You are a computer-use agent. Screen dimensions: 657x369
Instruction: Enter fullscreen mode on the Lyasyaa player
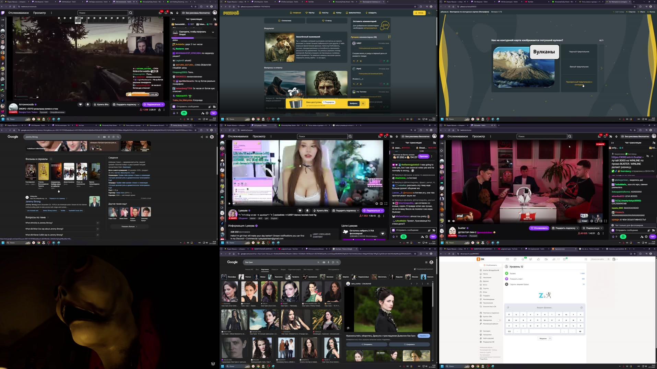[x=386, y=204]
